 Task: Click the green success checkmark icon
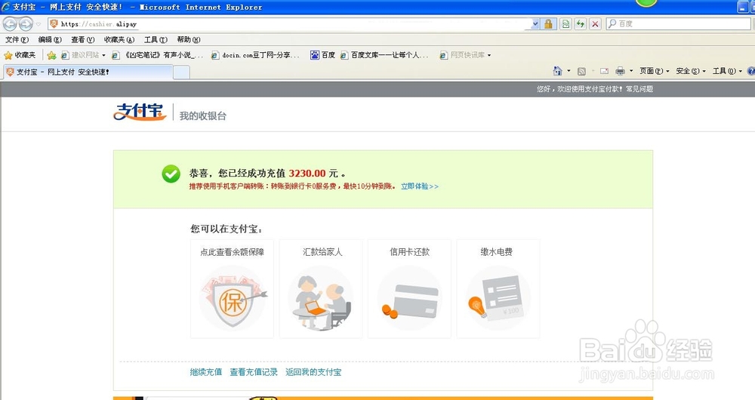click(171, 174)
